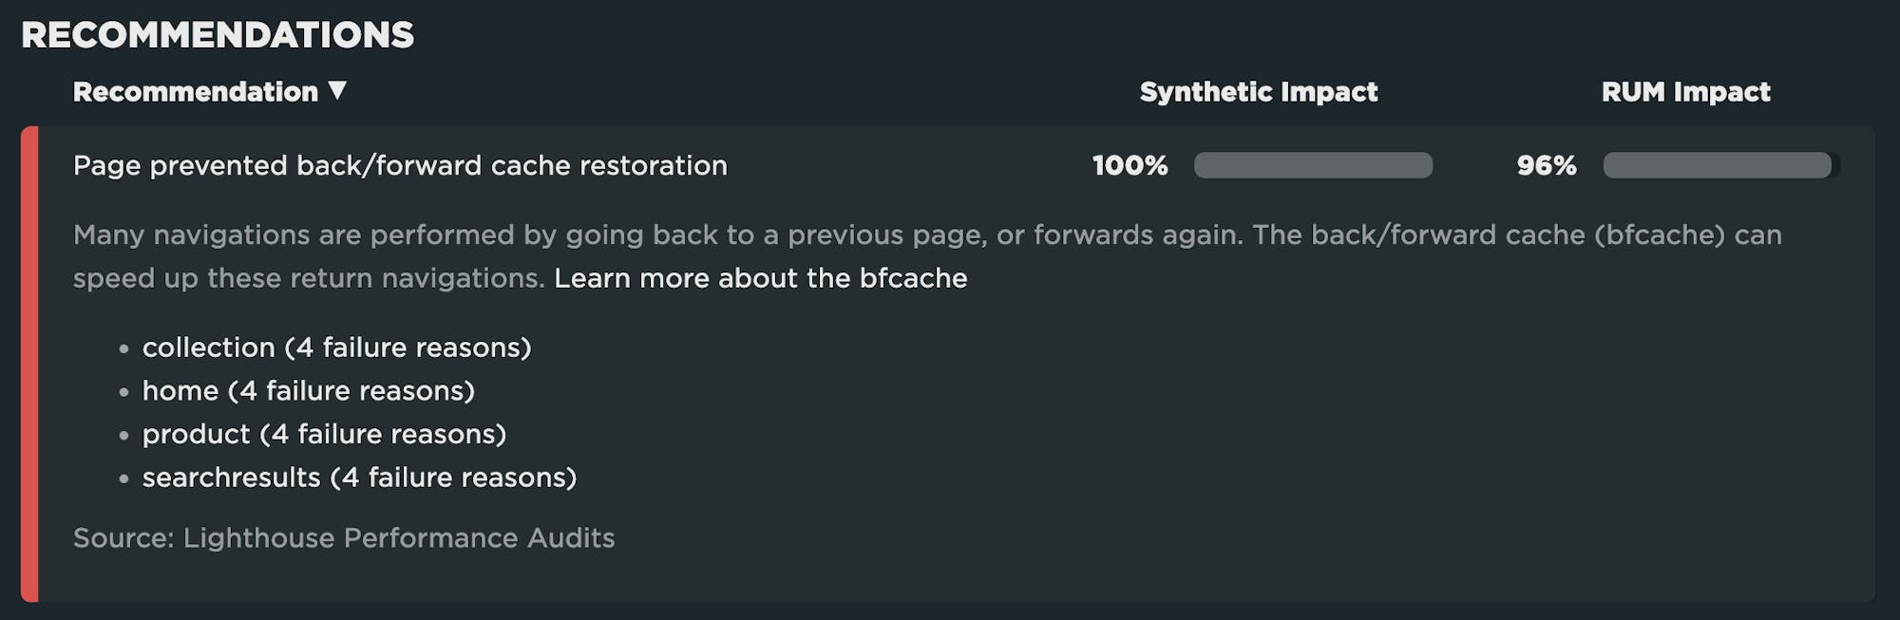Expand the collection failure reasons item
The height and width of the screenshot is (620, 1900).
[336, 348]
